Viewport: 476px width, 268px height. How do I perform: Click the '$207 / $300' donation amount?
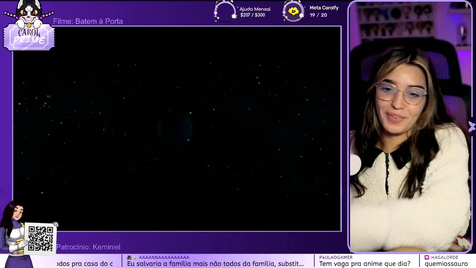pyautogui.click(x=253, y=15)
